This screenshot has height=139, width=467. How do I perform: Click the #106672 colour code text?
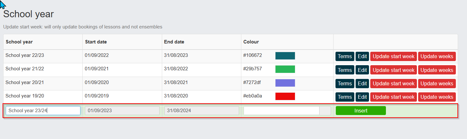(252, 55)
